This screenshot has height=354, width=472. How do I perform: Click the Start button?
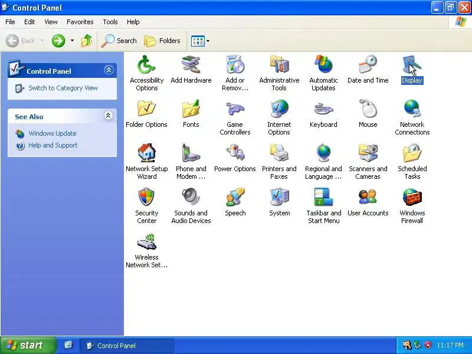[x=28, y=345]
